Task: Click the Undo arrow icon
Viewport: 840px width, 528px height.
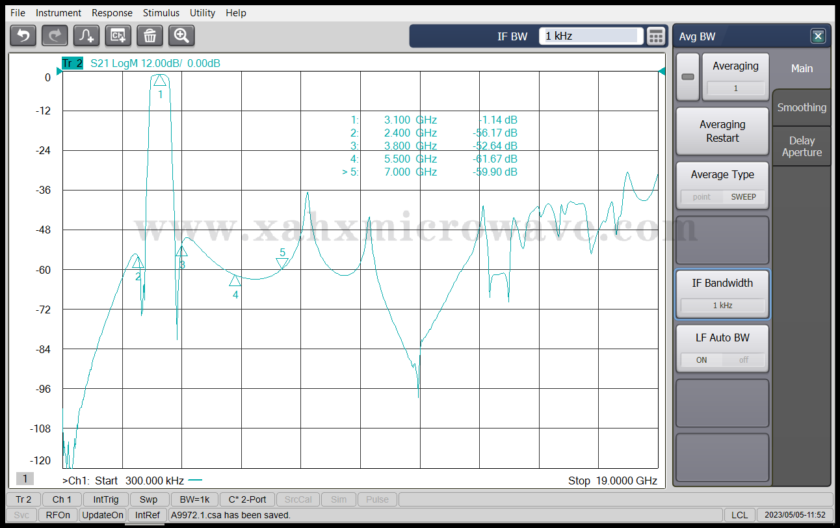Action: point(23,35)
